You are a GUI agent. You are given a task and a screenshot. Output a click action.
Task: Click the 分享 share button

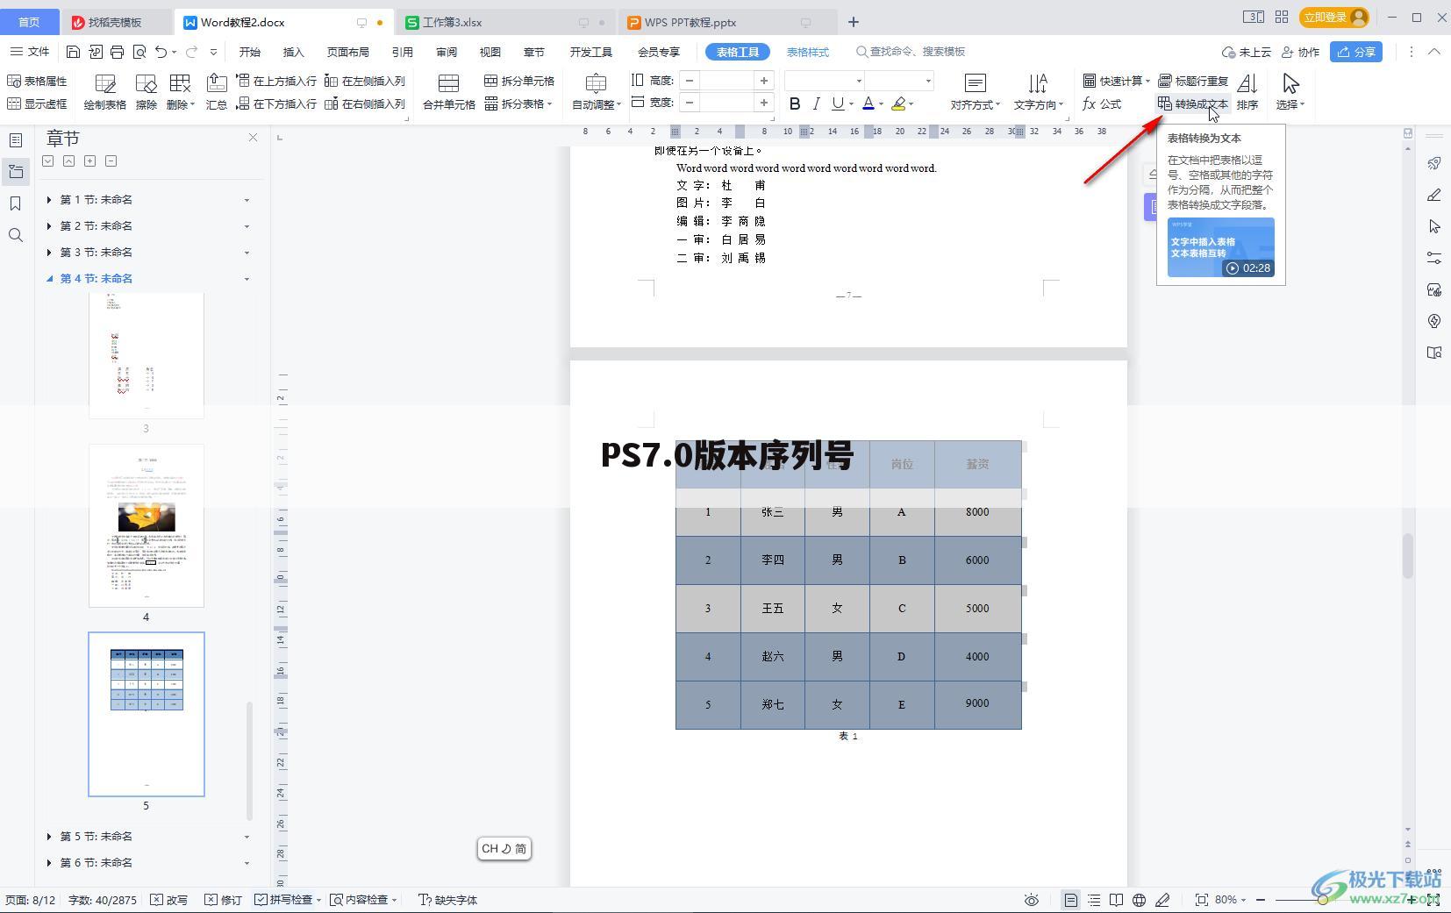pos(1356,52)
